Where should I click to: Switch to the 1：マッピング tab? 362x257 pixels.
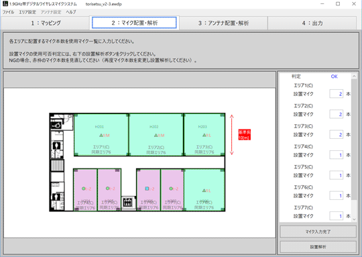[46, 23]
